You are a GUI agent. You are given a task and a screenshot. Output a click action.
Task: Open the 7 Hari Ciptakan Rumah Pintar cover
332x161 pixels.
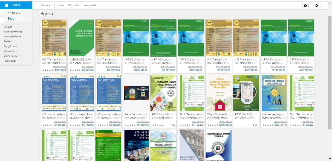pos(218,93)
